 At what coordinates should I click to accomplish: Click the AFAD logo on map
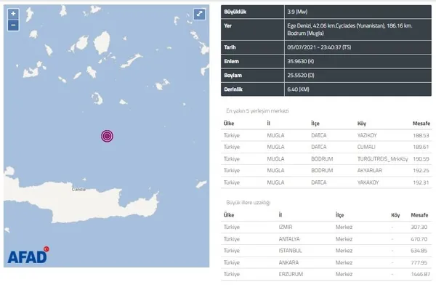28,255
